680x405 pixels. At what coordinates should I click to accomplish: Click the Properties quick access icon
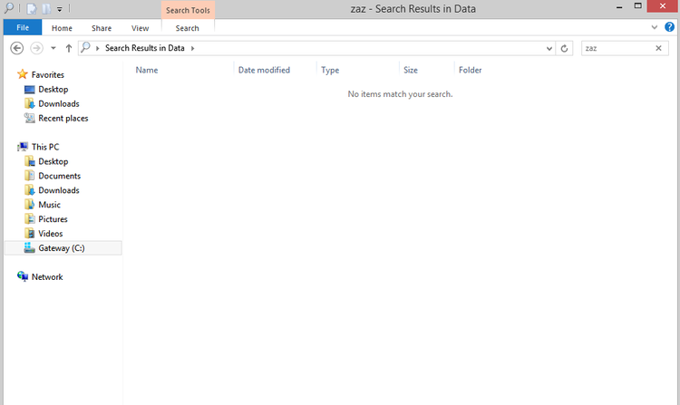[32, 8]
